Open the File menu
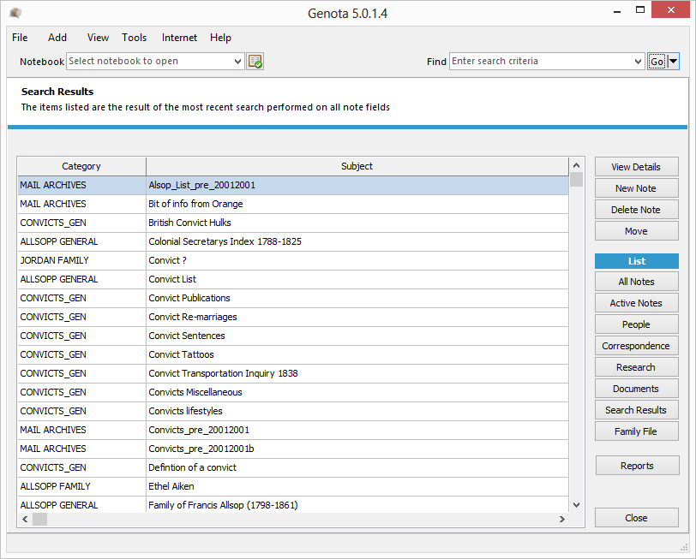The height and width of the screenshot is (559, 696). pyautogui.click(x=20, y=38)
